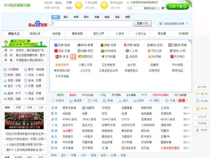Switch to the 图片 search tab

(86, 17)
